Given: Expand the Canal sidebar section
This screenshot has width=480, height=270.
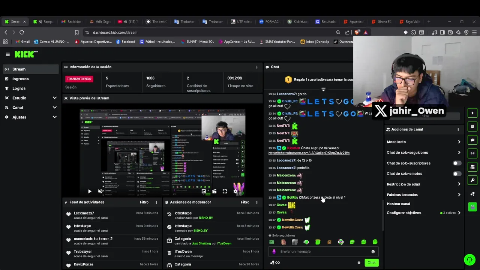Looking at the screenshot, I should click(30, 108).
